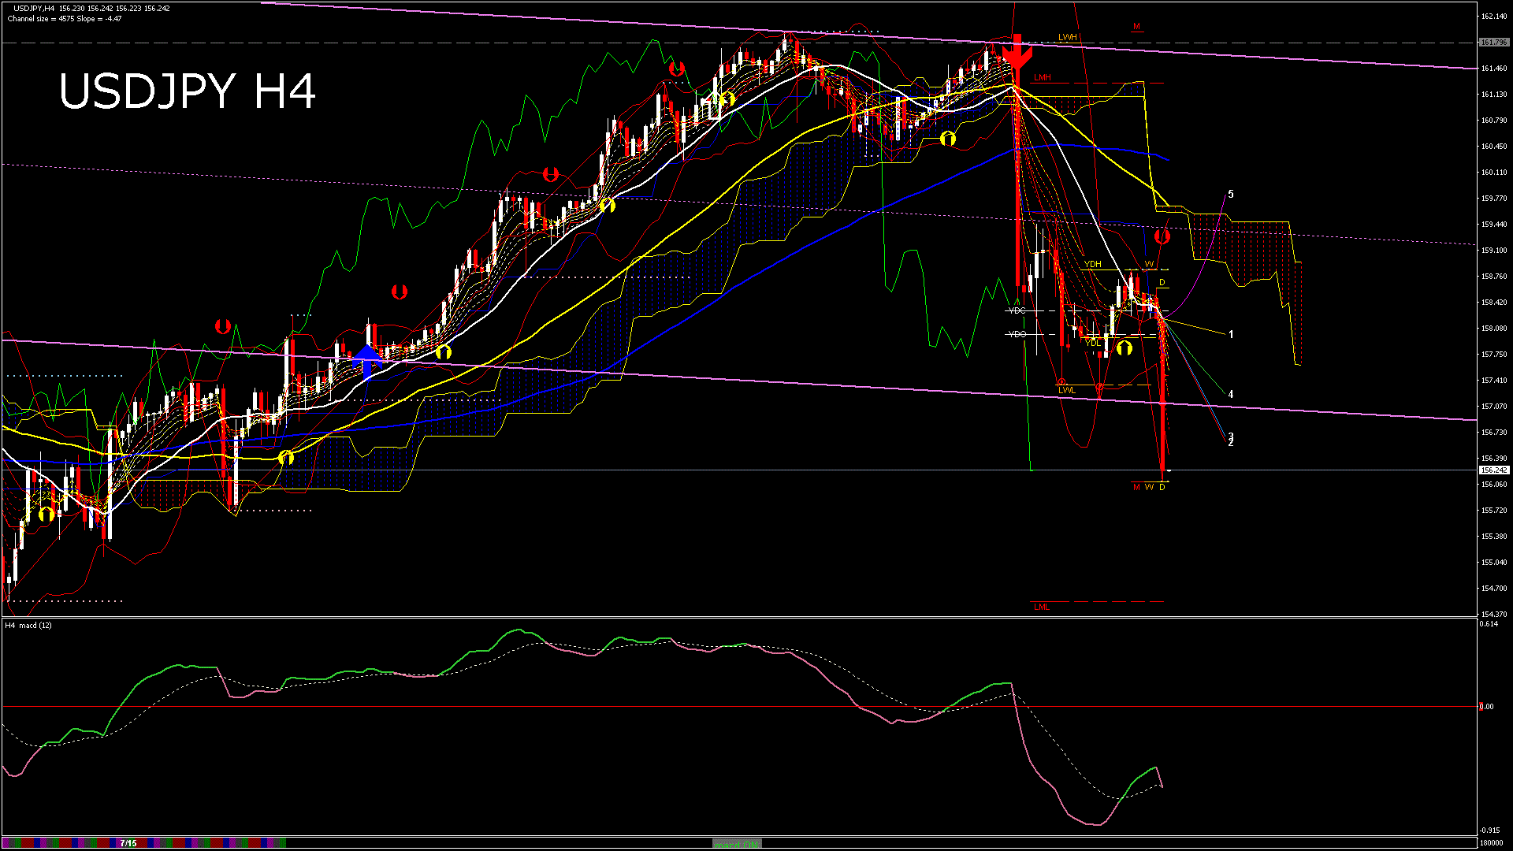Click the blue up arrow buy signal
Viewport: 1513px width, 851px height.
click(367, 359)
